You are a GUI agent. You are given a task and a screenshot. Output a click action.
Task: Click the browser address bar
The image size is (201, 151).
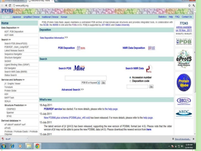(x=100, y=6)
